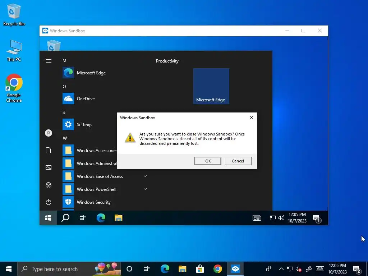Image resolution: width=368 pixels, height=276 pixels.
Task: Launch Chrome from host taskbar
Action: coord(217,269)
